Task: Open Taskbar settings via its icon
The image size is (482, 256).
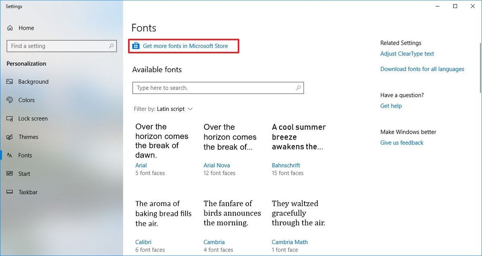Action: 10,192
